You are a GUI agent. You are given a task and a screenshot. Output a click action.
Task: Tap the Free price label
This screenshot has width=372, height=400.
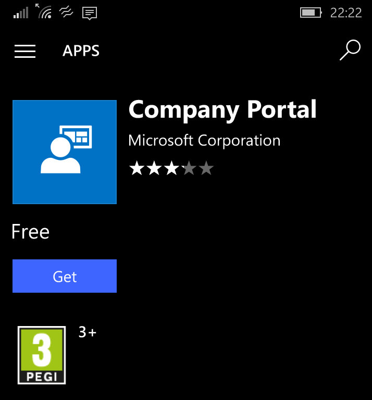pos(31,232)
